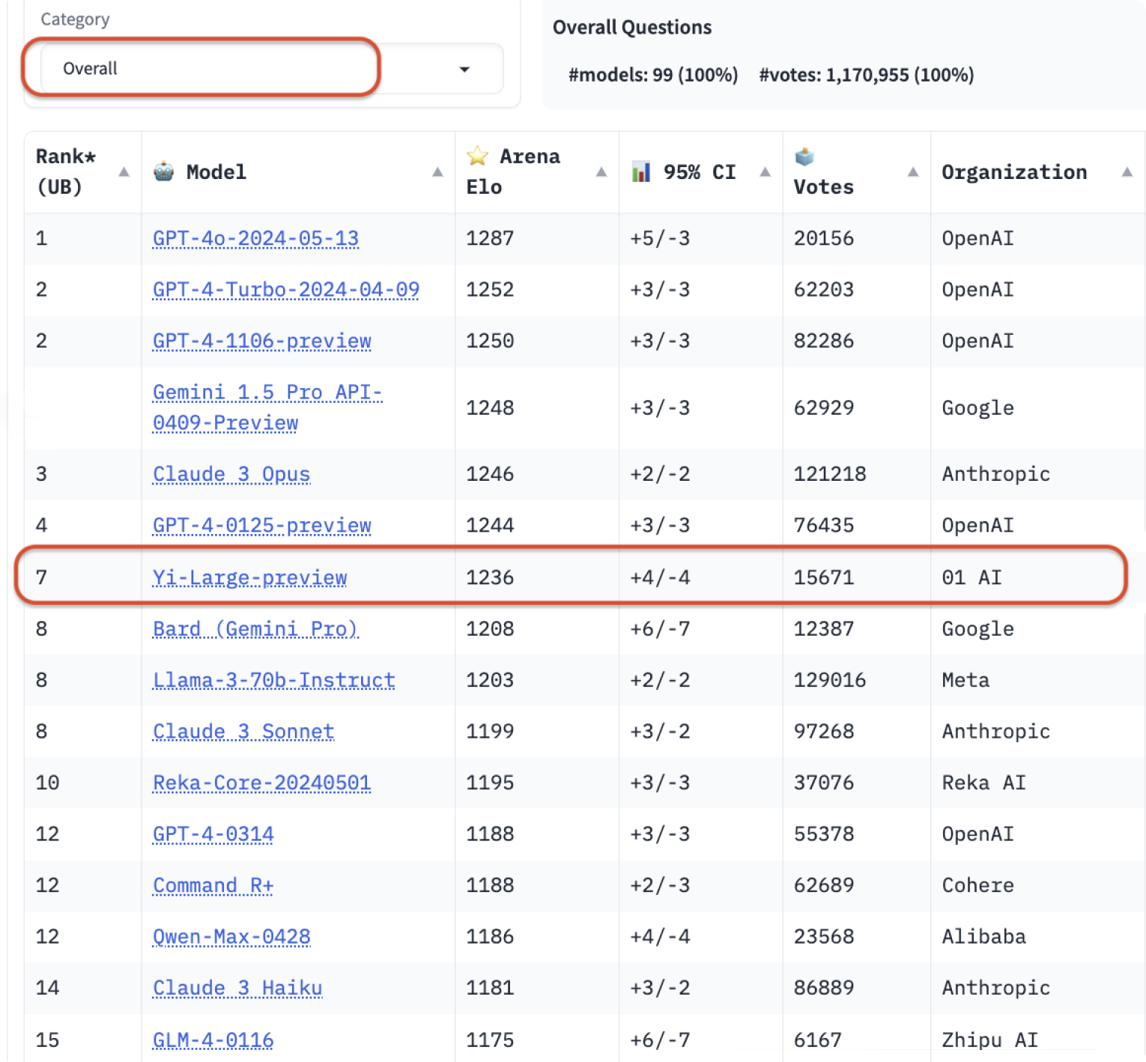The width and height of the screenshot is (1146, 1062).
Task: Click the Model column header label
Action: [x=216, y=172]
